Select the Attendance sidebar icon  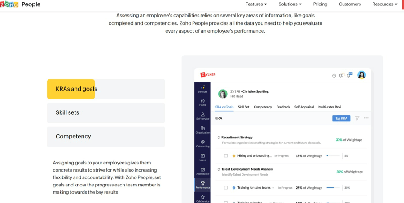click(x=202, y=169)
